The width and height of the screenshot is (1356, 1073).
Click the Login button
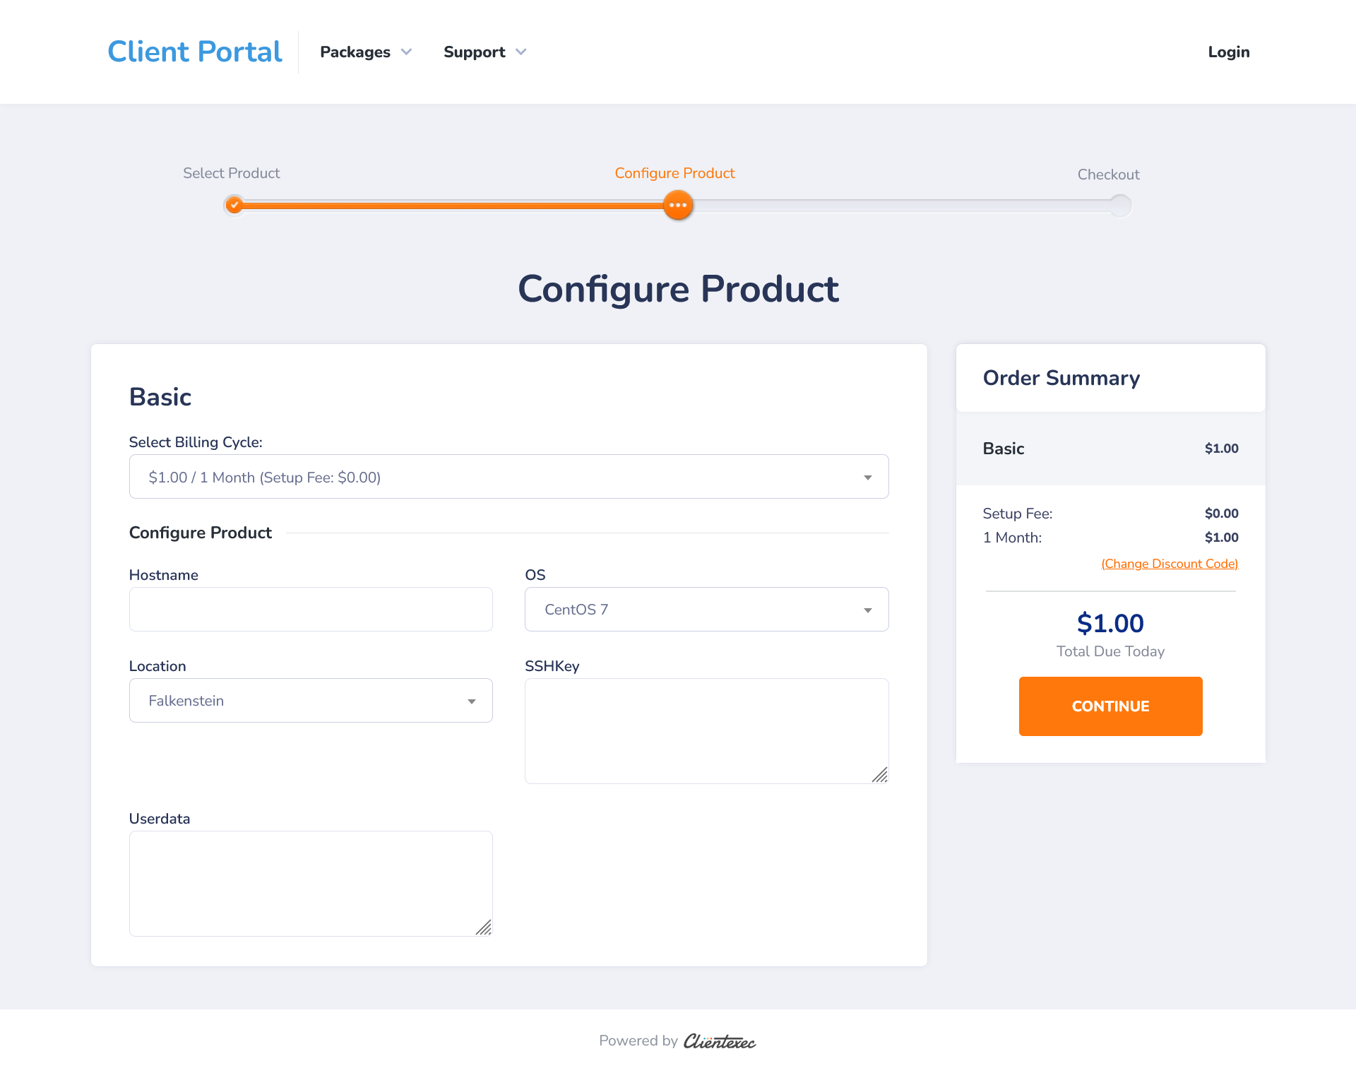tap(1228, 52)
